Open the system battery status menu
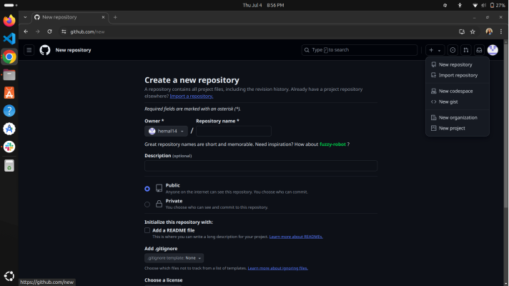 [497, 5]
